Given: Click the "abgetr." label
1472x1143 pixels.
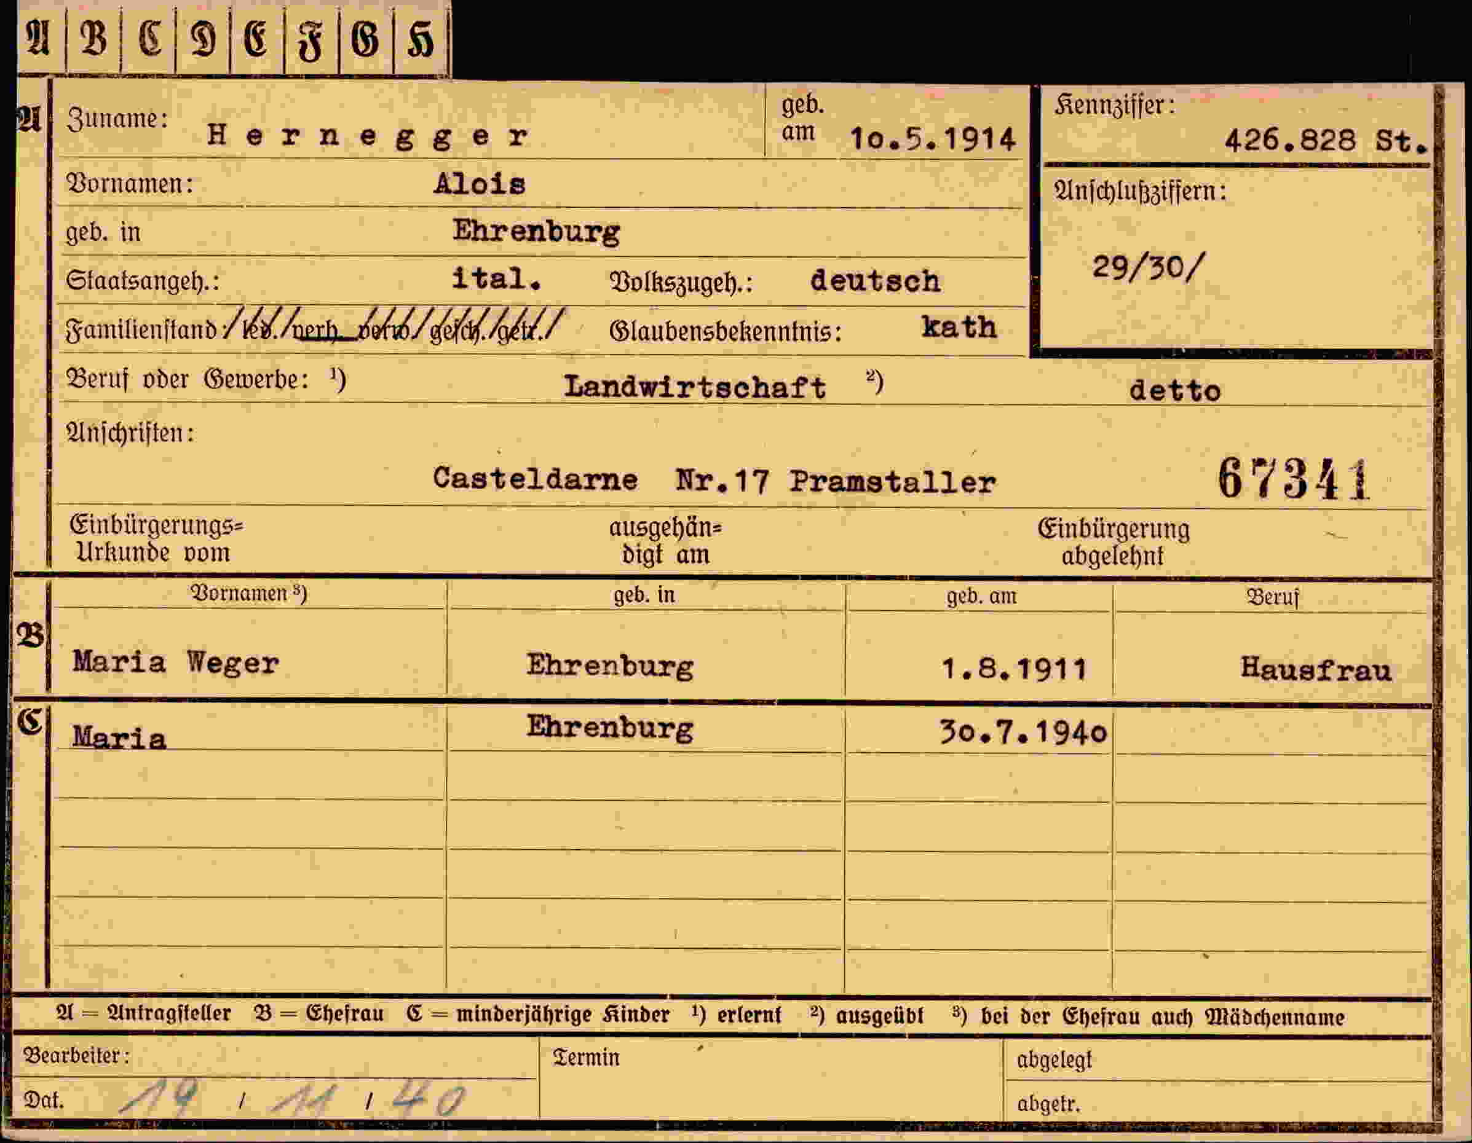Looking at the screenshot, I should [x=1048, y=1105].
